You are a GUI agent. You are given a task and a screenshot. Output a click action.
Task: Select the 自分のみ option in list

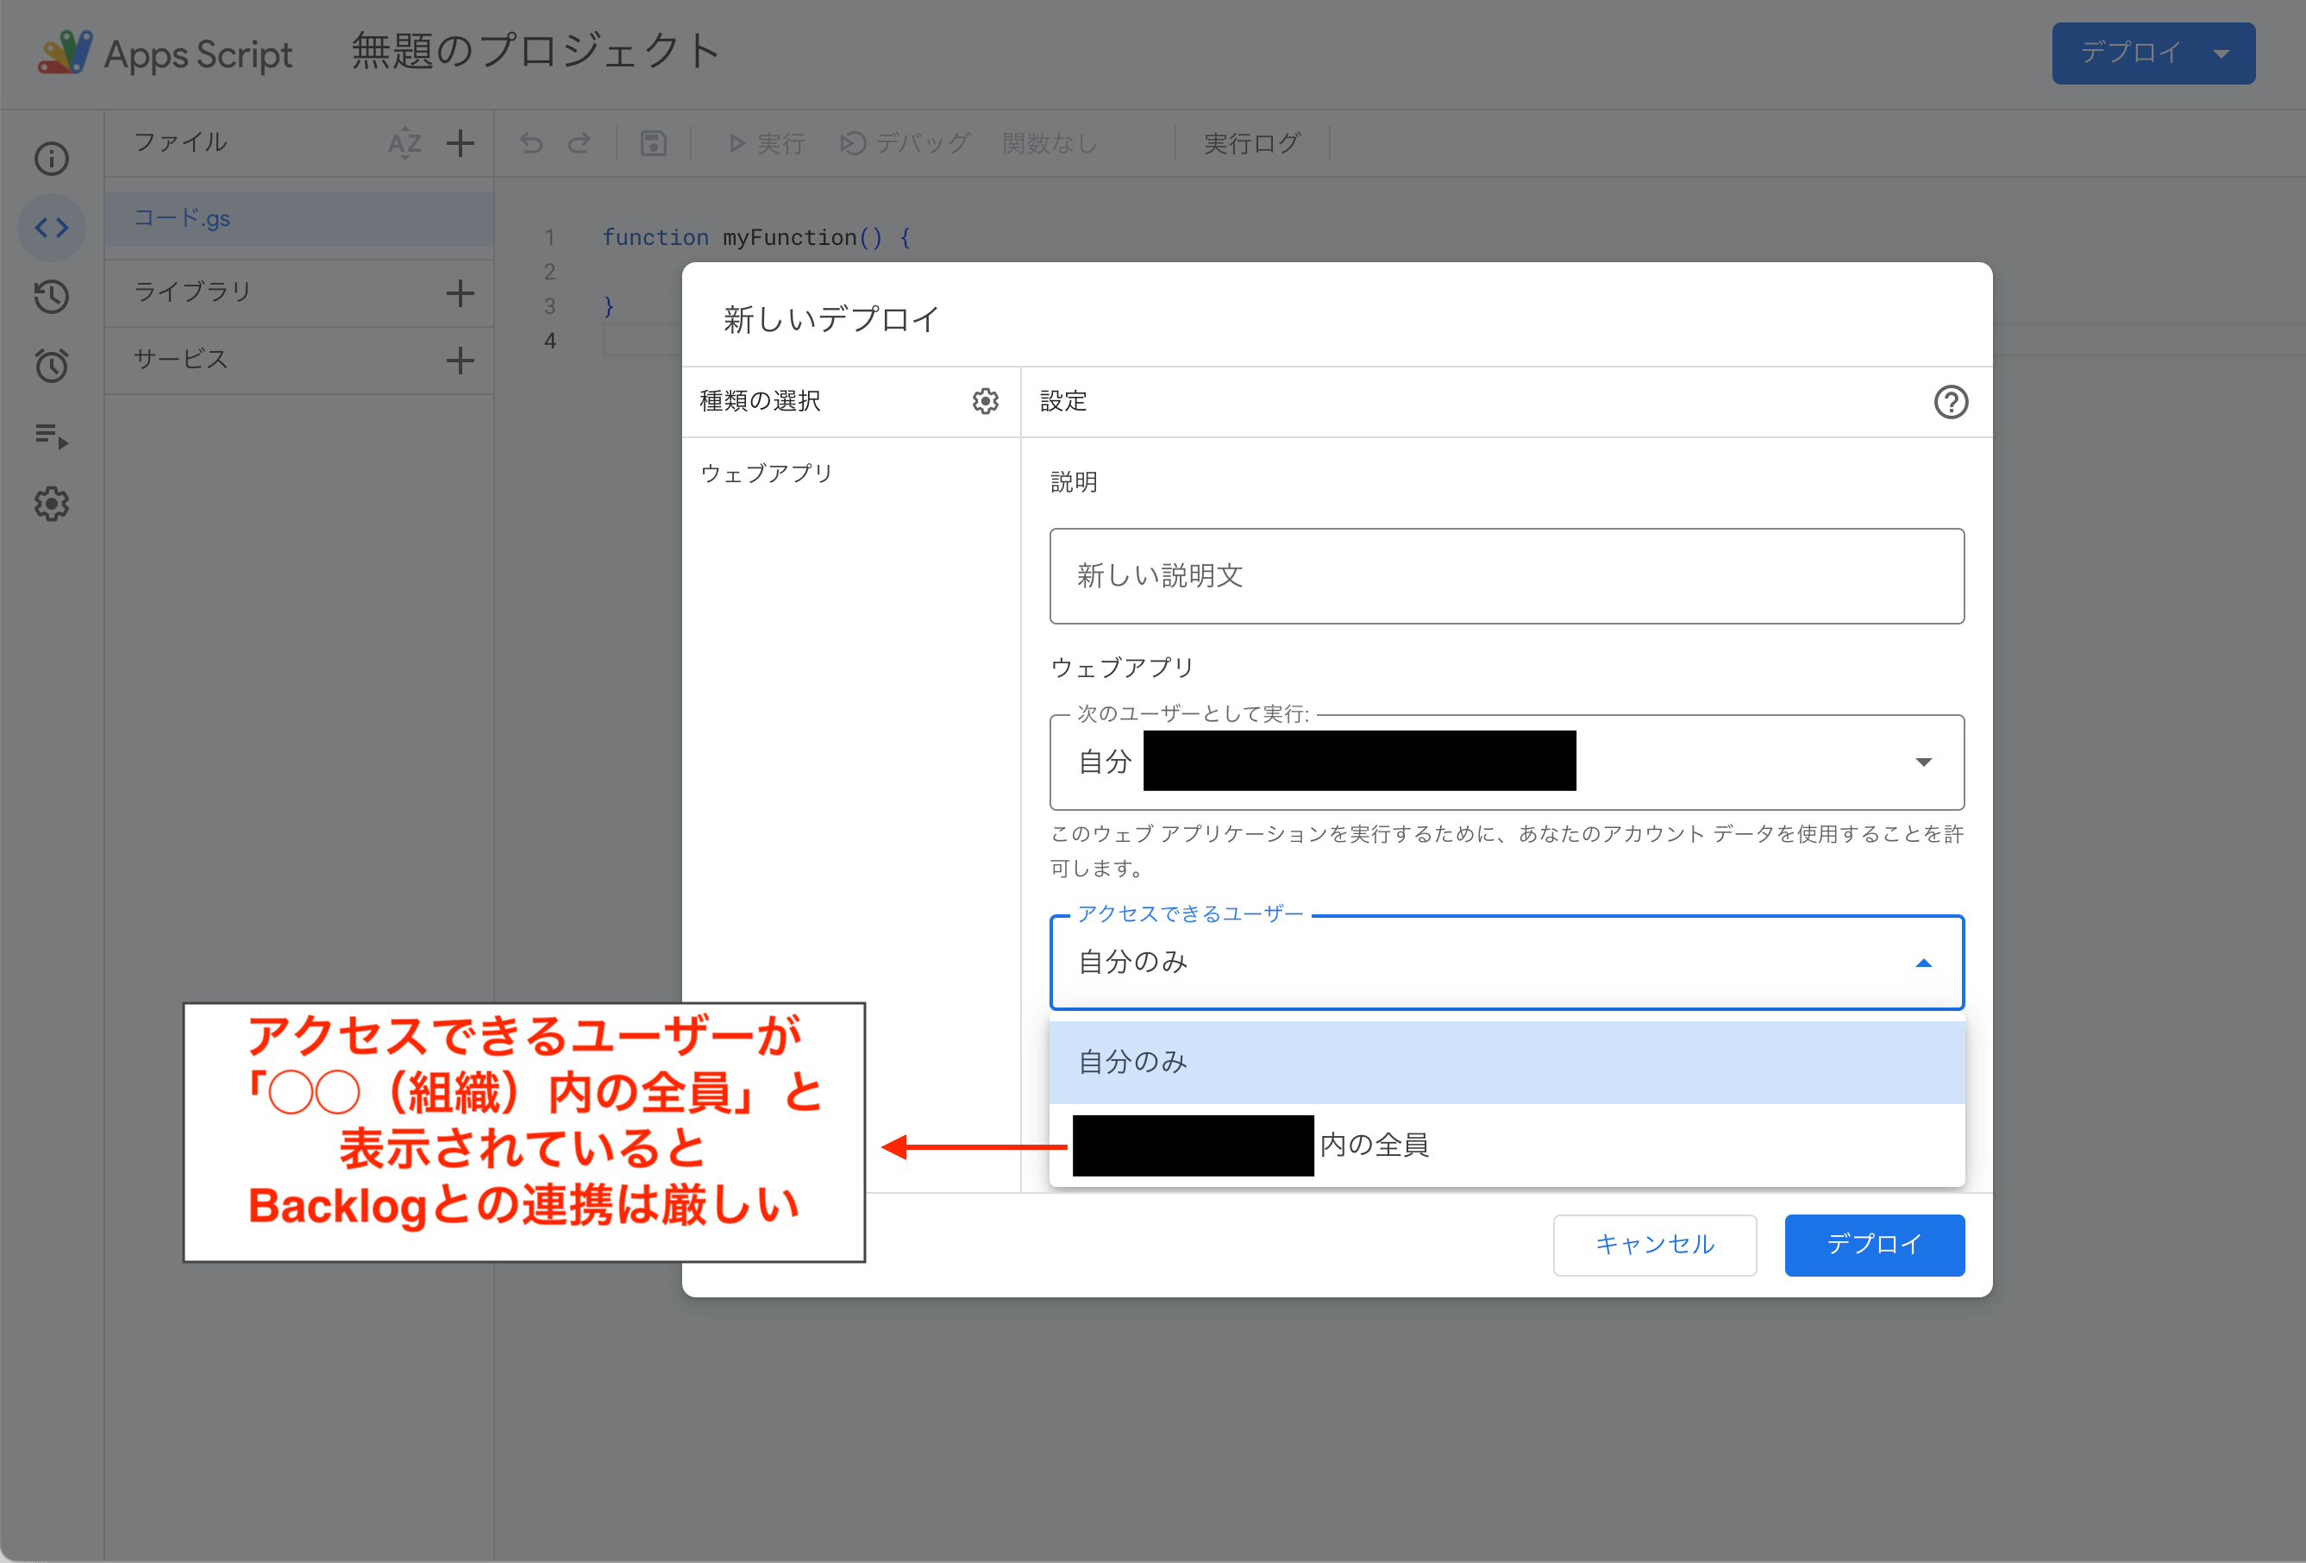coord(1507,1062)
